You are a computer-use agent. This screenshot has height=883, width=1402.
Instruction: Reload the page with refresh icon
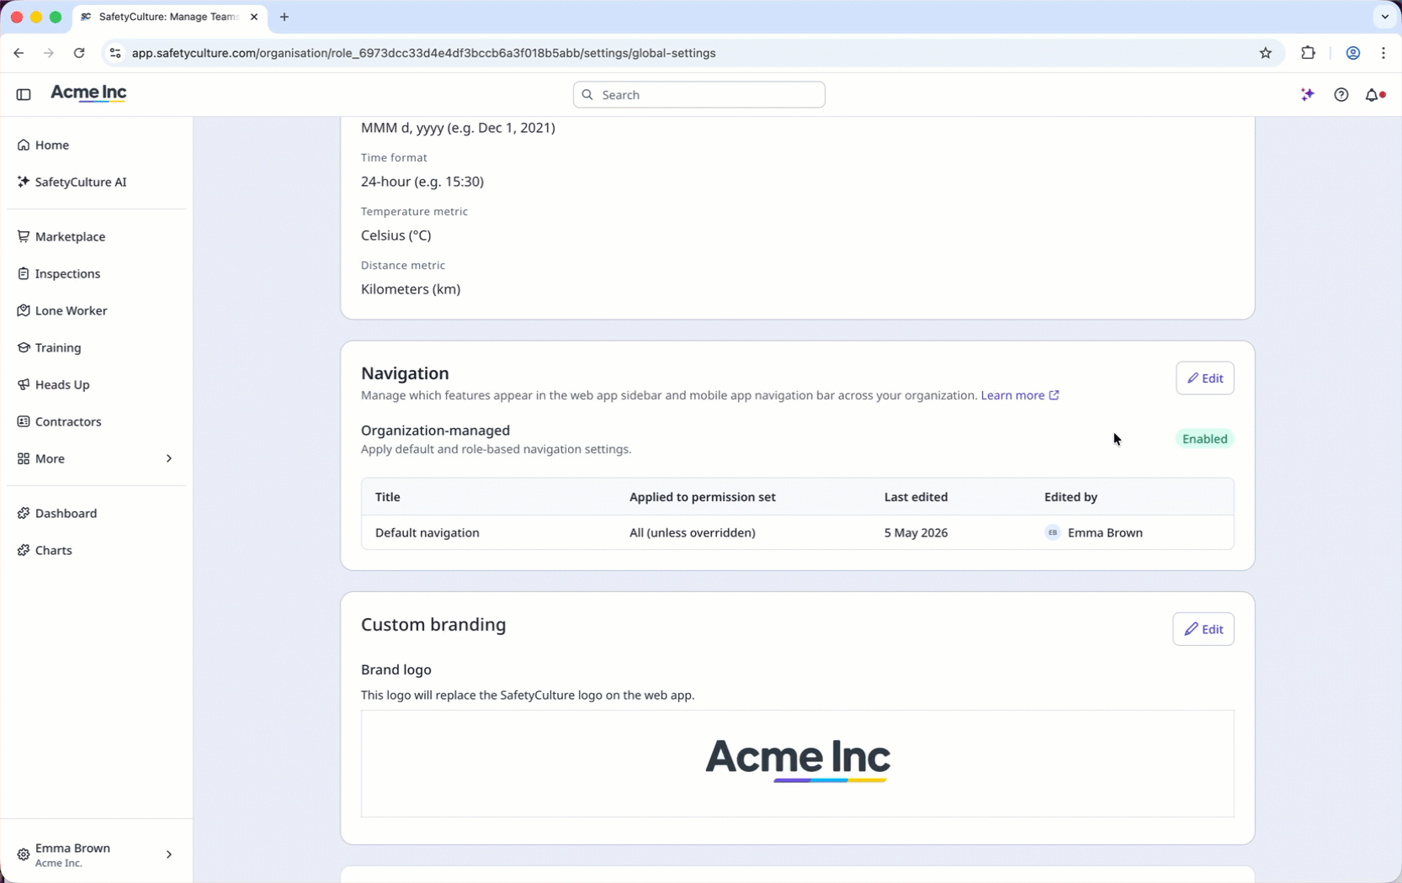79,53
